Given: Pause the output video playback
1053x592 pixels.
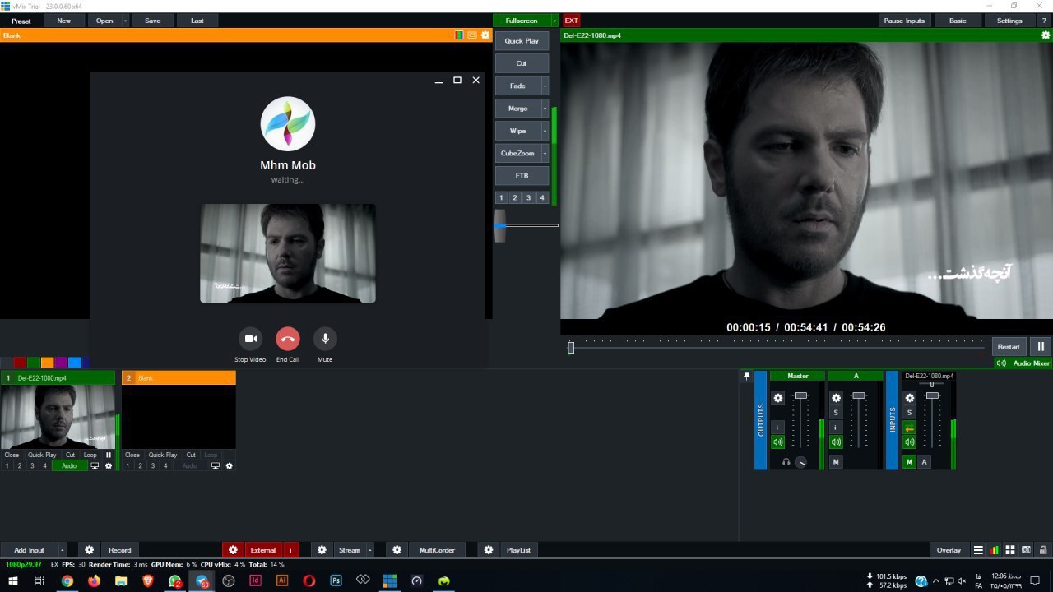Looking at the screenshot, I should [x=1041, y=347].
